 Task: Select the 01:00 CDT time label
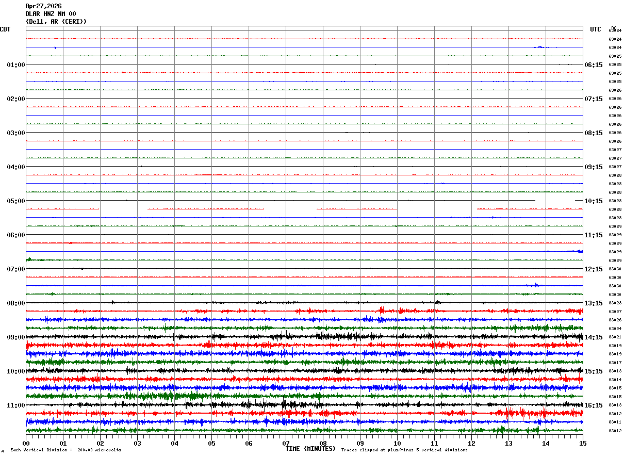click(x=16, y=65)
